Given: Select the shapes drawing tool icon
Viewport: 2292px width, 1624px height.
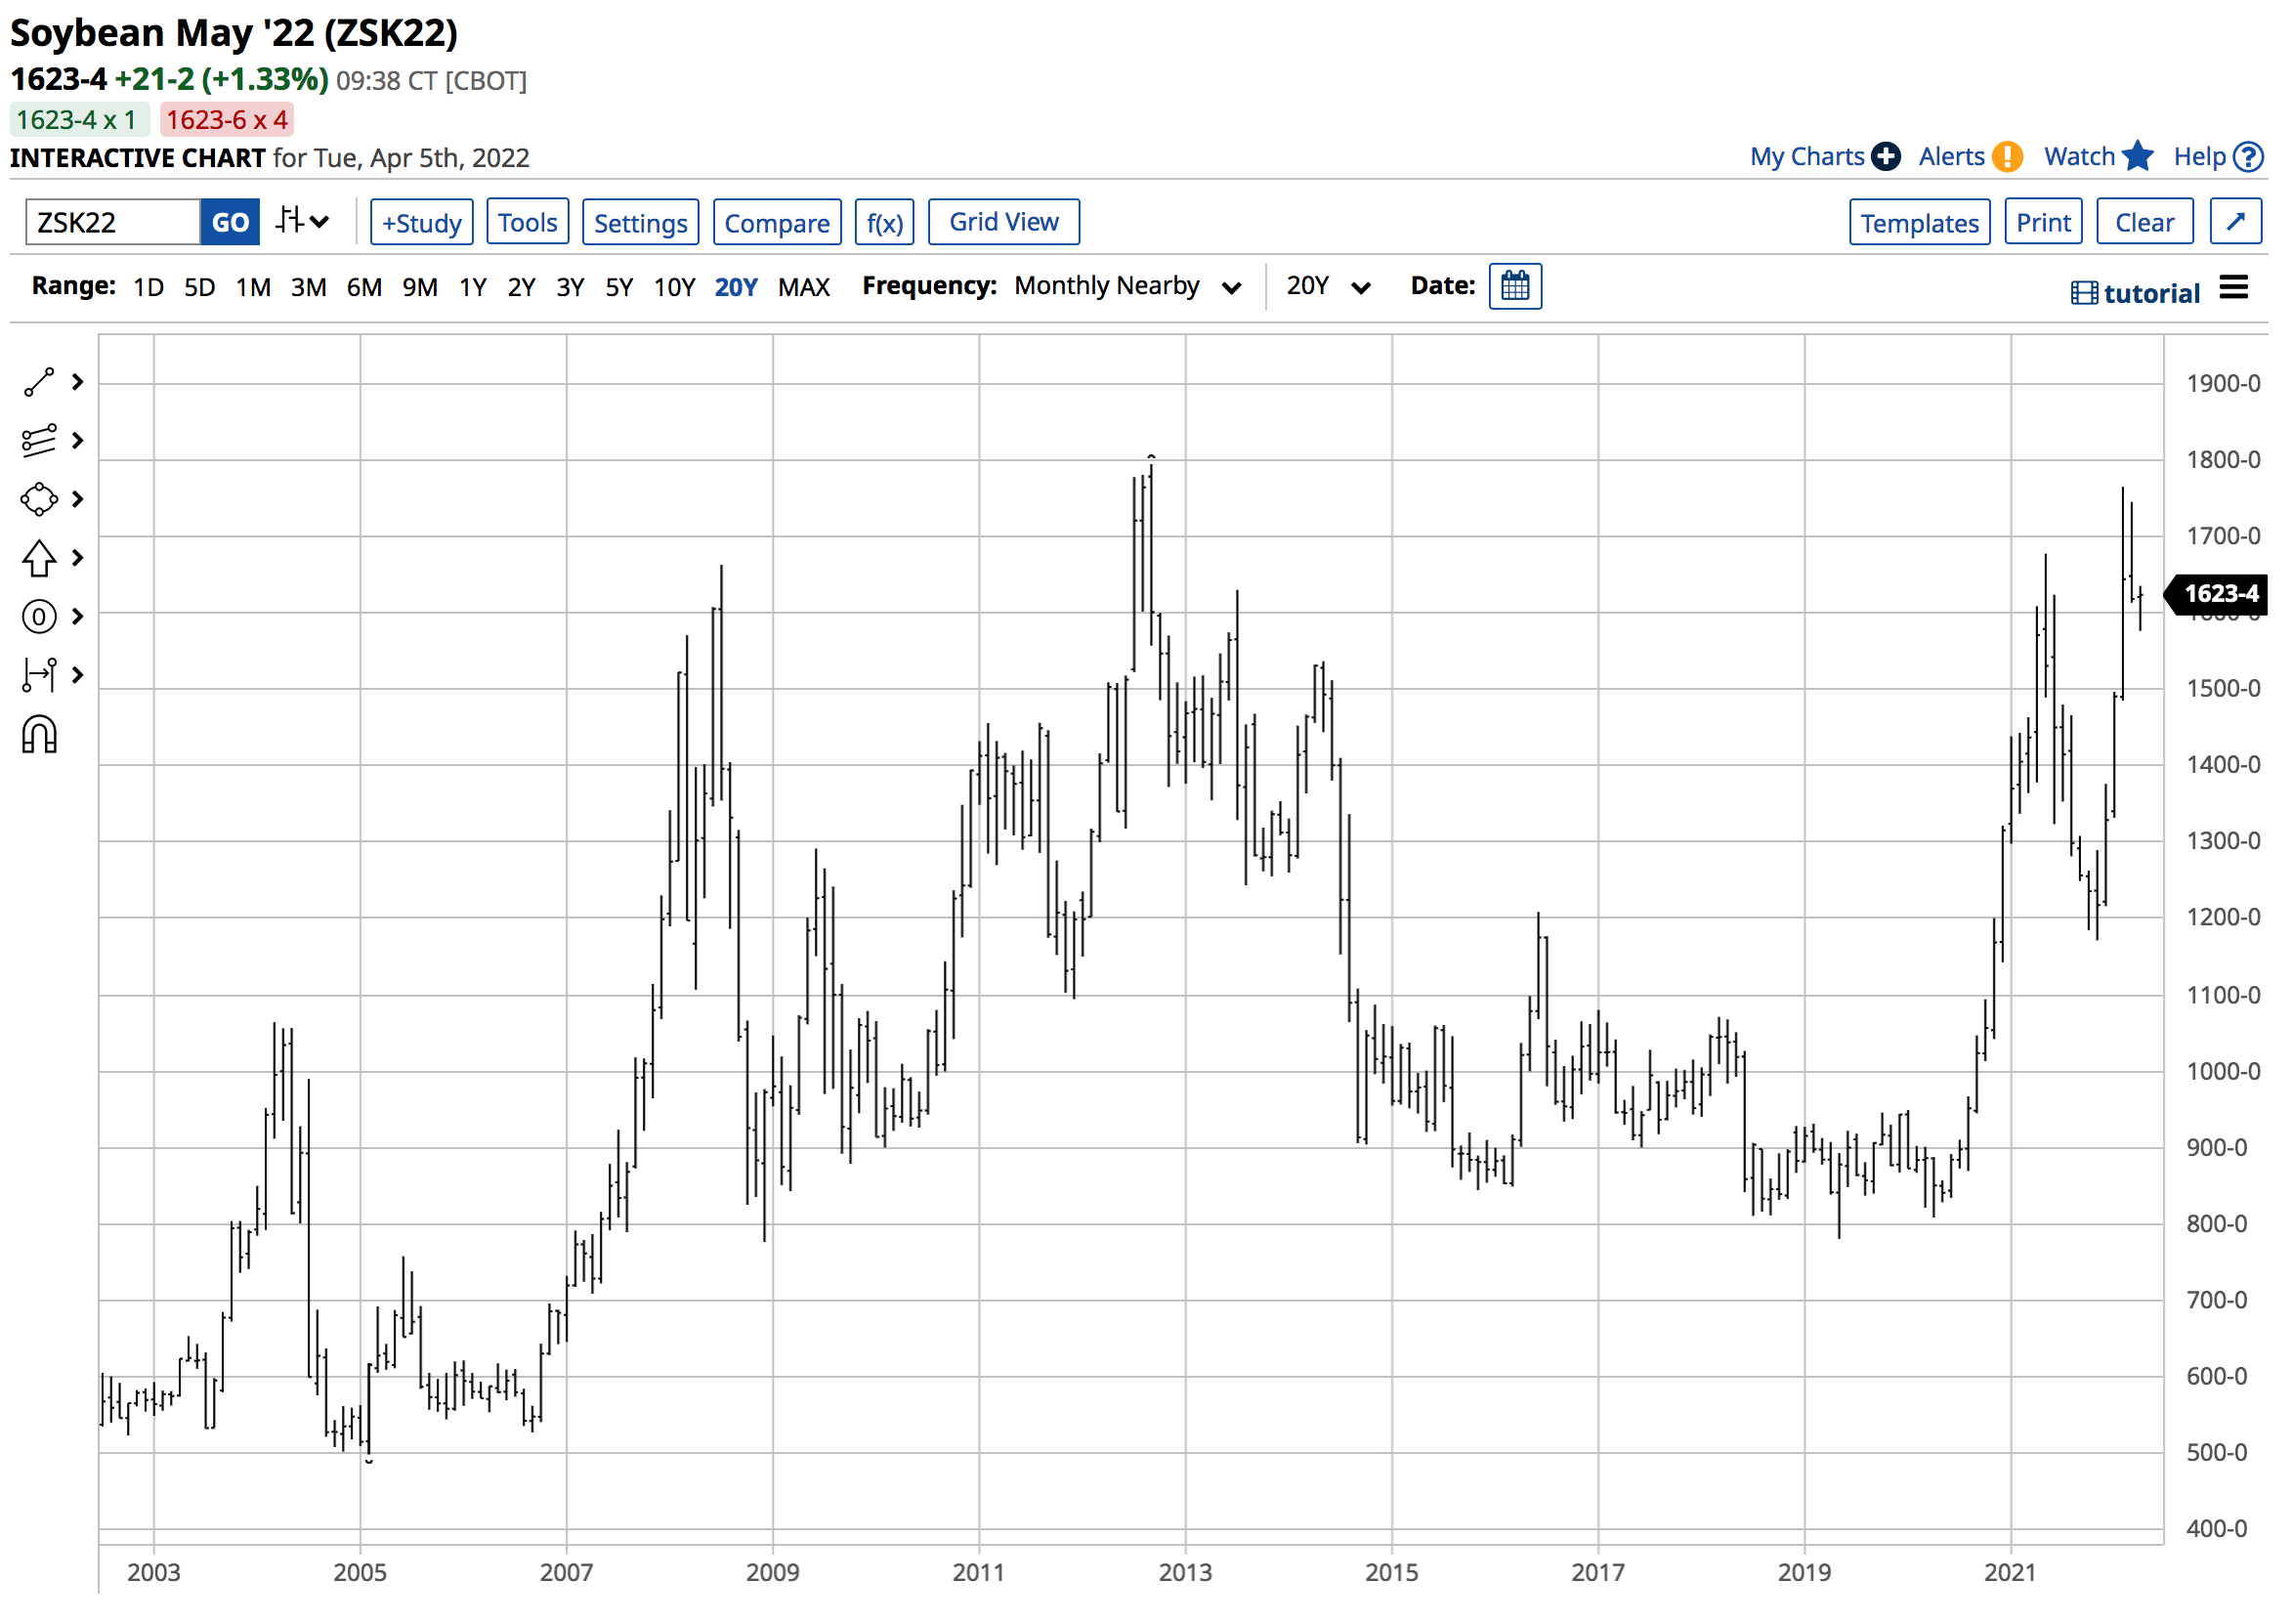Looking at the screenshot, I should [39, 499].
